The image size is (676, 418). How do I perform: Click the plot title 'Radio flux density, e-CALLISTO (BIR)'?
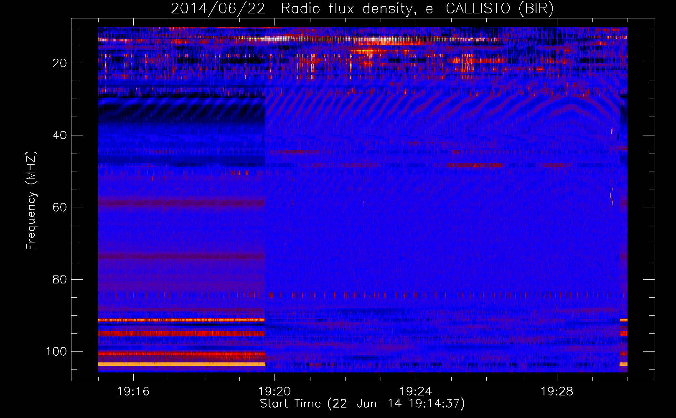coord(417,9)
